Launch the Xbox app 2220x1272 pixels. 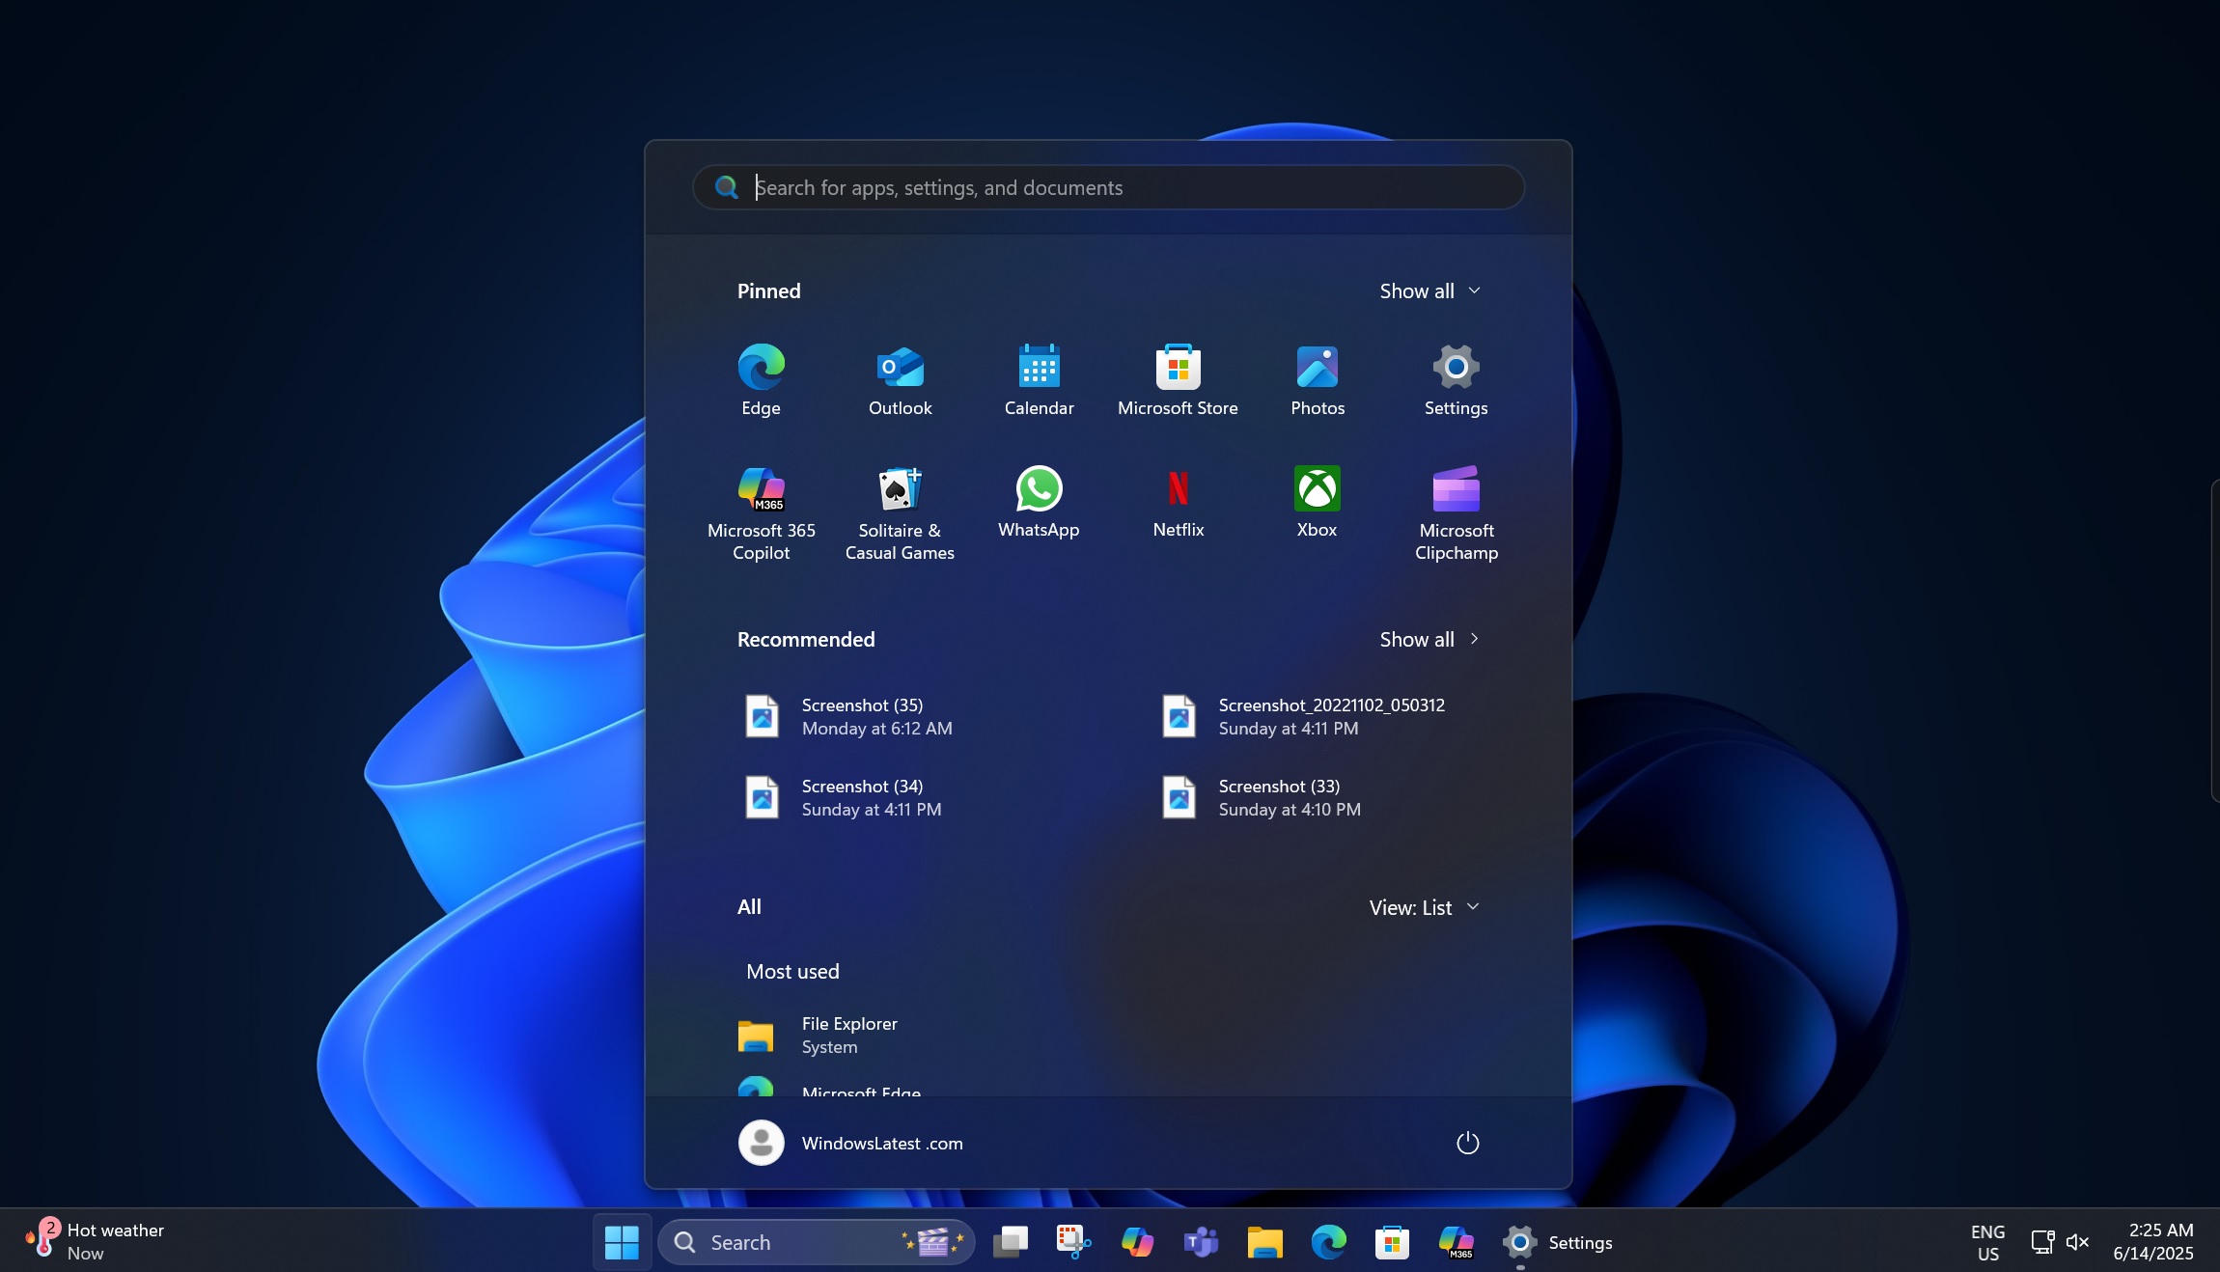[x=1317, y=502]
